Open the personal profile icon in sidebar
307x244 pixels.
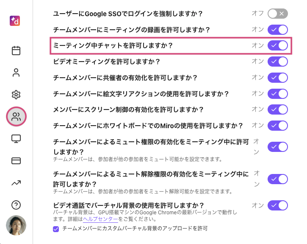pos(16,73)
